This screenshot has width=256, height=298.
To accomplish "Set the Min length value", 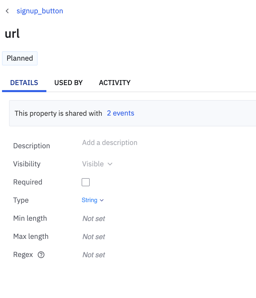I will (x=94, y=218).
